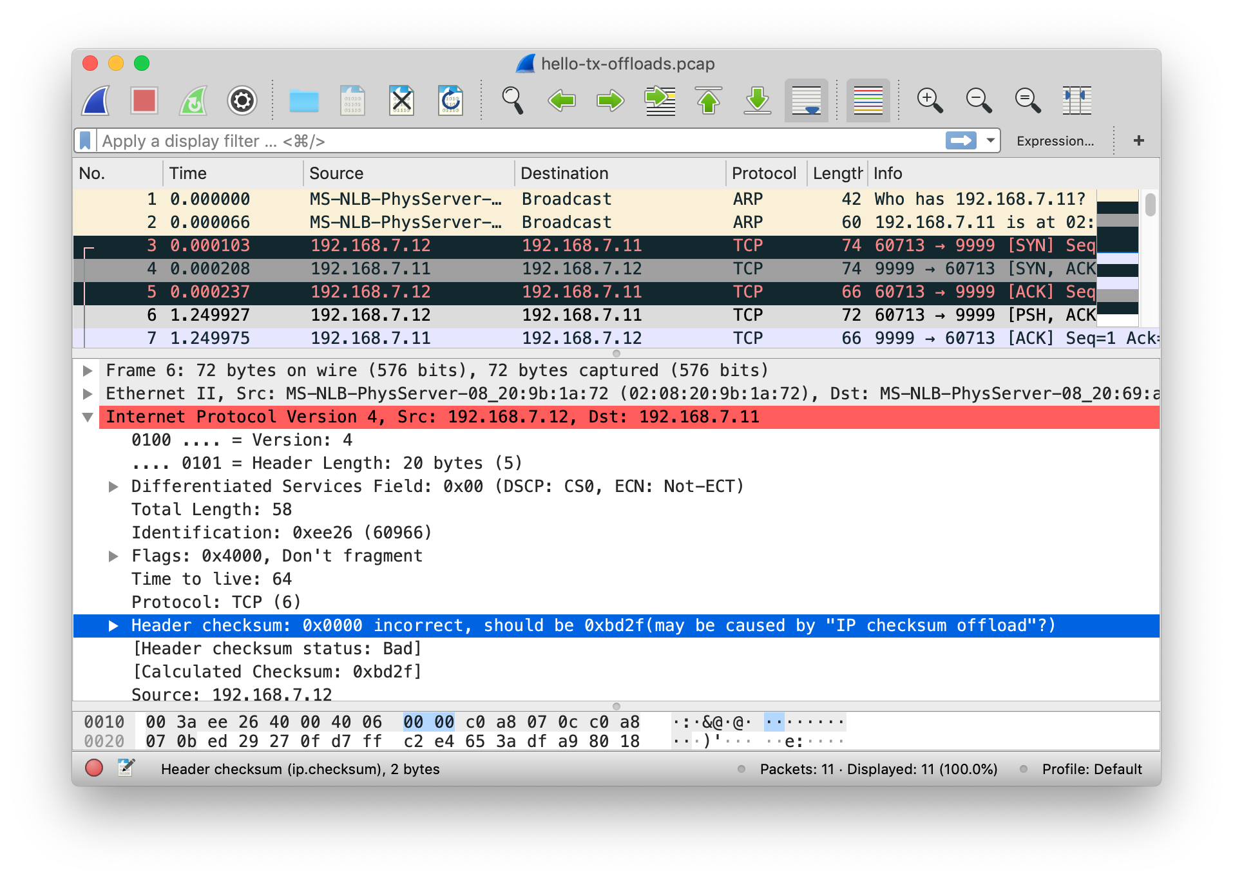Open the display filter history dropdown

[991, 140]
